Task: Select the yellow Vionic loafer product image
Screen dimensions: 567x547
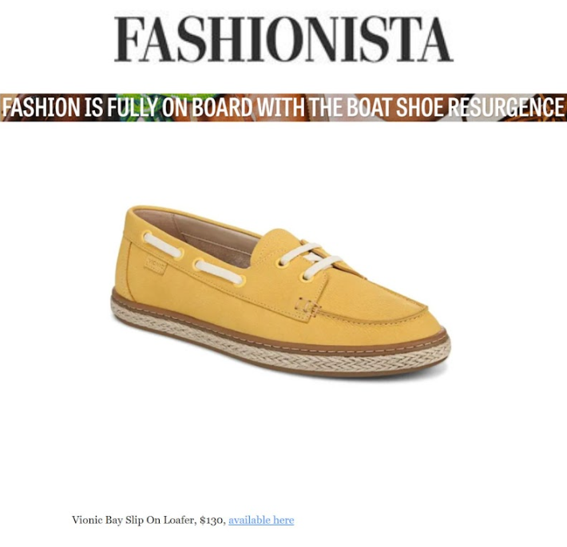Action: tap(280, 291)
